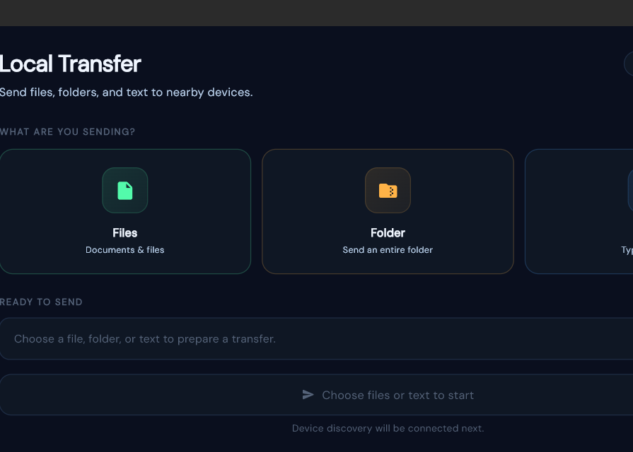Click the "WHAT ARE YOU SENDING?" section label
633x452 pixels.
(x=67, y=132)
